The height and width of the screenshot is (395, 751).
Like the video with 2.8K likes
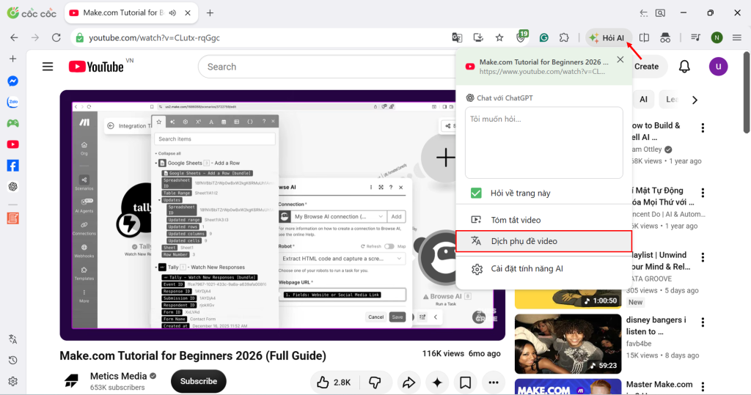tap(334, 382)
